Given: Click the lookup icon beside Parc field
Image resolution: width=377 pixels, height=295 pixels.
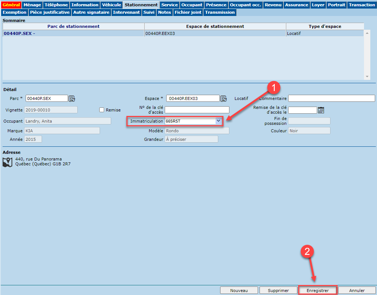Looking at the screenshot, I should 72,98.
